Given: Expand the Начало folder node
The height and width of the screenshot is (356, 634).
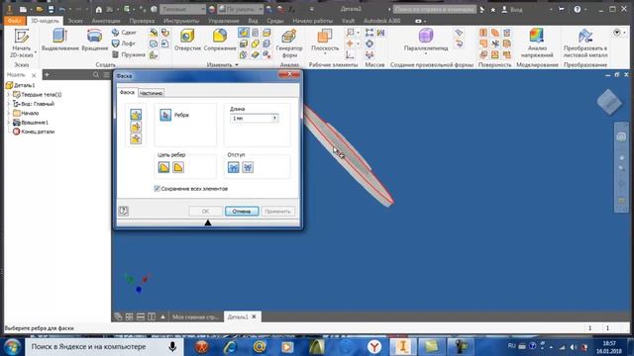Looking at the screenshot, I should click(9, 113).
